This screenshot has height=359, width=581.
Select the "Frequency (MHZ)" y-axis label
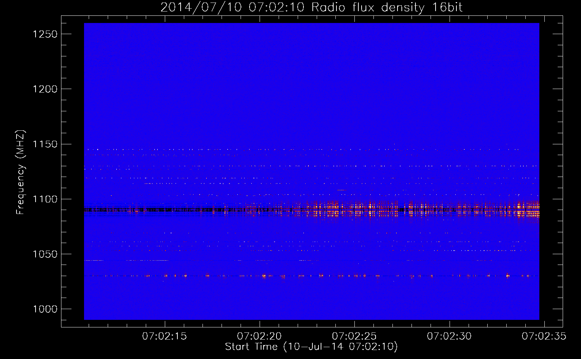[x=20, y=172]
